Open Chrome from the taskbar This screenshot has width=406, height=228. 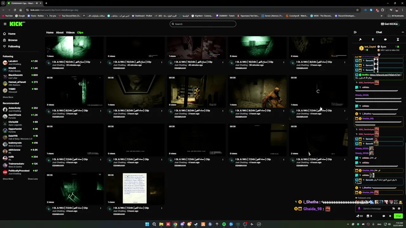(175, 224)
